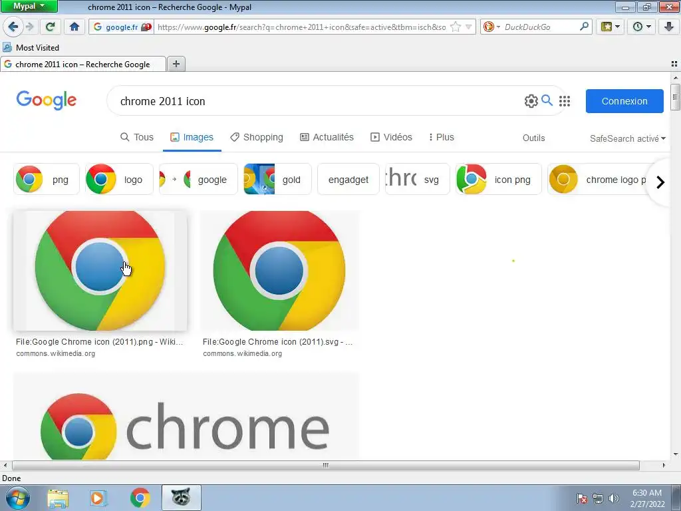Open the URL history dropdown arrow
This screenshot has width=681, height=511.
(469, 27)
